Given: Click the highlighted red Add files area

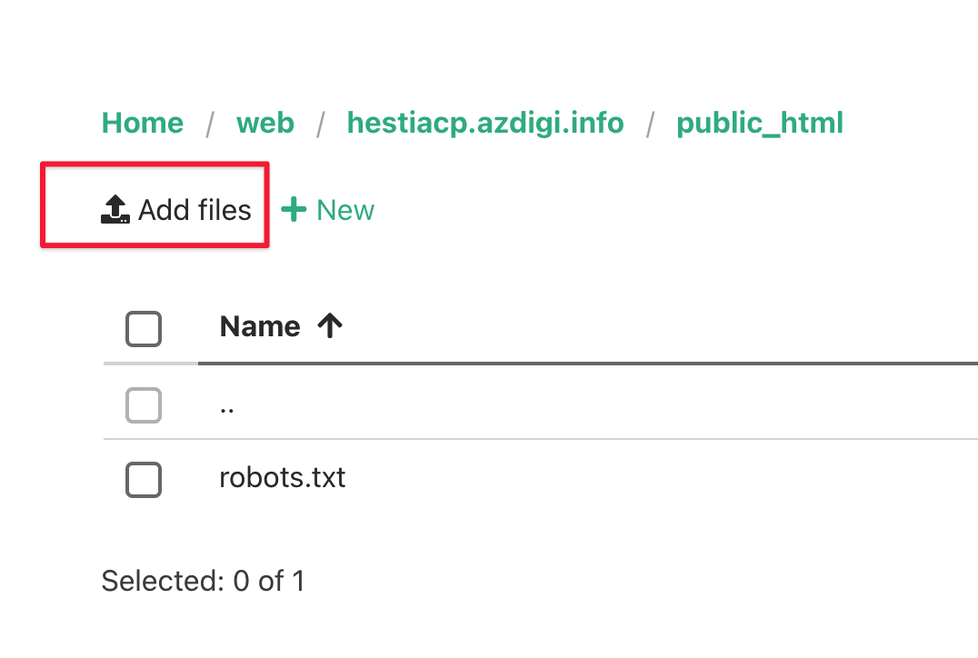Looking at the screenshot, I should pos(155,204).
